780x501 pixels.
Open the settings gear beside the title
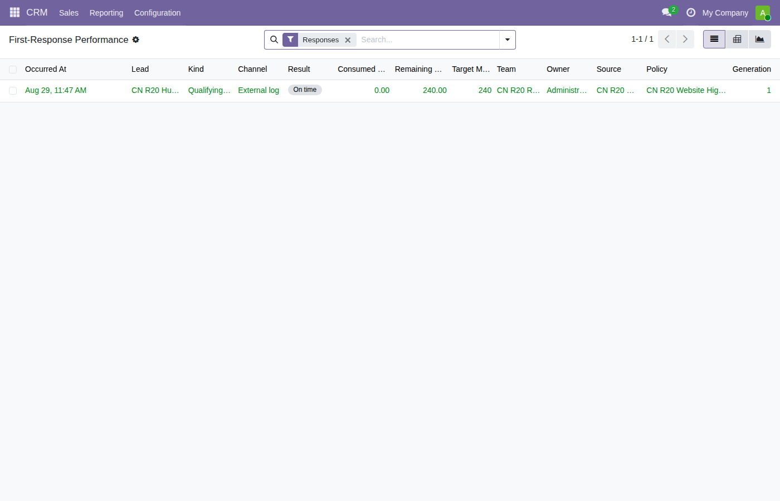(x=135, y=40)
